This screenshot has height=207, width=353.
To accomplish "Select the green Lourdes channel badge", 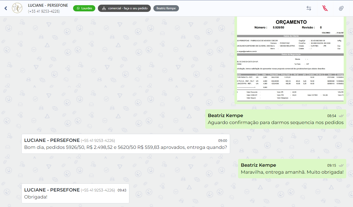I will coord(84,8).
